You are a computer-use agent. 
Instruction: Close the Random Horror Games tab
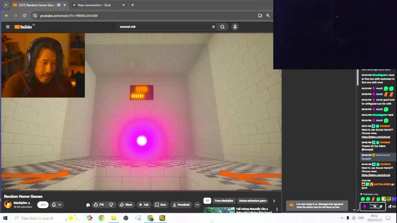coord(65,5)
